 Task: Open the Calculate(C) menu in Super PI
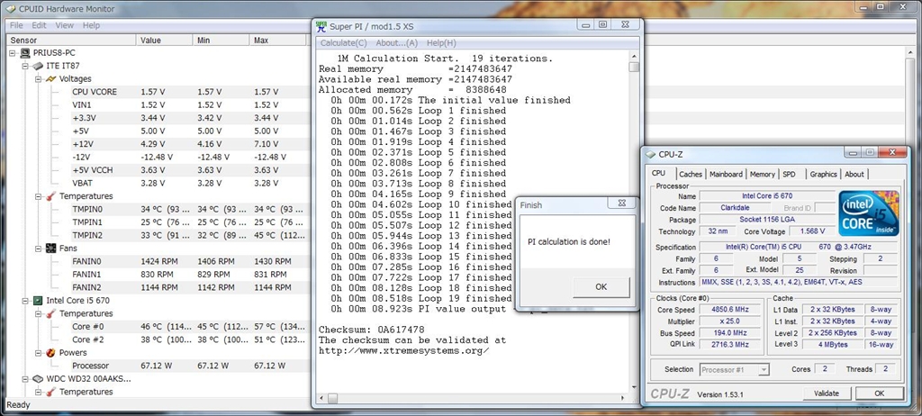pos(343,42)
